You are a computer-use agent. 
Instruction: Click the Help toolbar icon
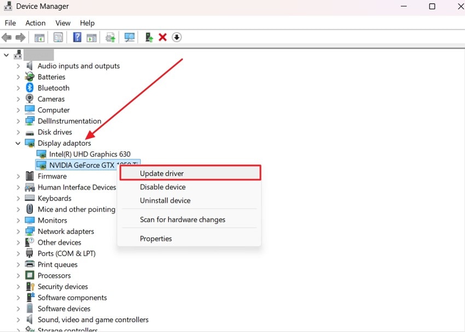click(x=76, y=37)
